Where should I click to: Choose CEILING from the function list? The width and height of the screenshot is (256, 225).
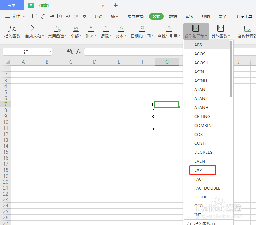[207, 117]
